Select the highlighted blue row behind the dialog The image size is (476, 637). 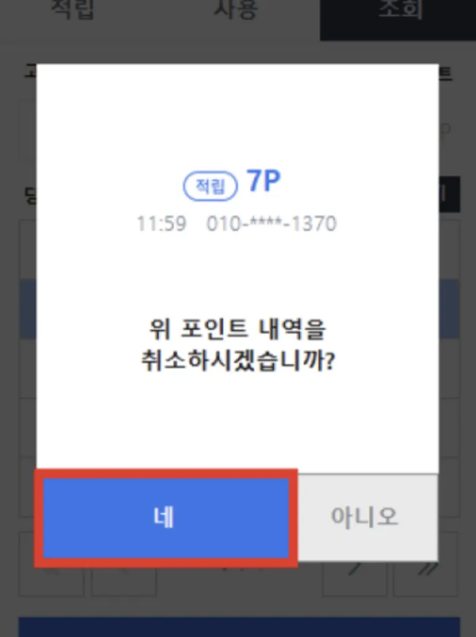click(449, 309)
